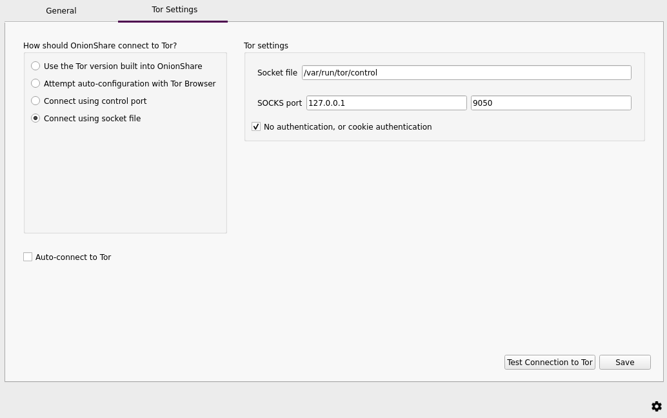Click empty space inside connection options box

pos(125,181)
